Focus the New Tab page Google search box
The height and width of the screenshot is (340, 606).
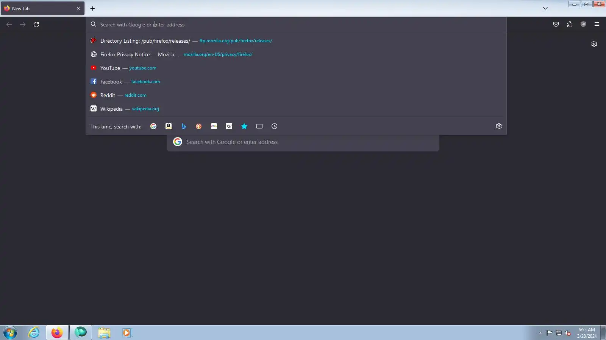(x=303, y=142)
